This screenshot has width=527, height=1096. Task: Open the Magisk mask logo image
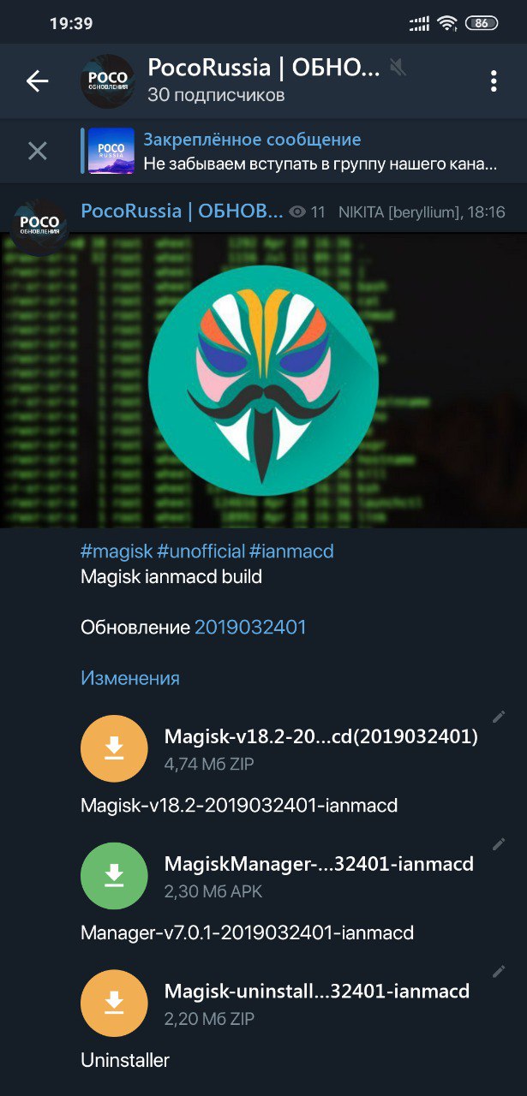(263, 380)
